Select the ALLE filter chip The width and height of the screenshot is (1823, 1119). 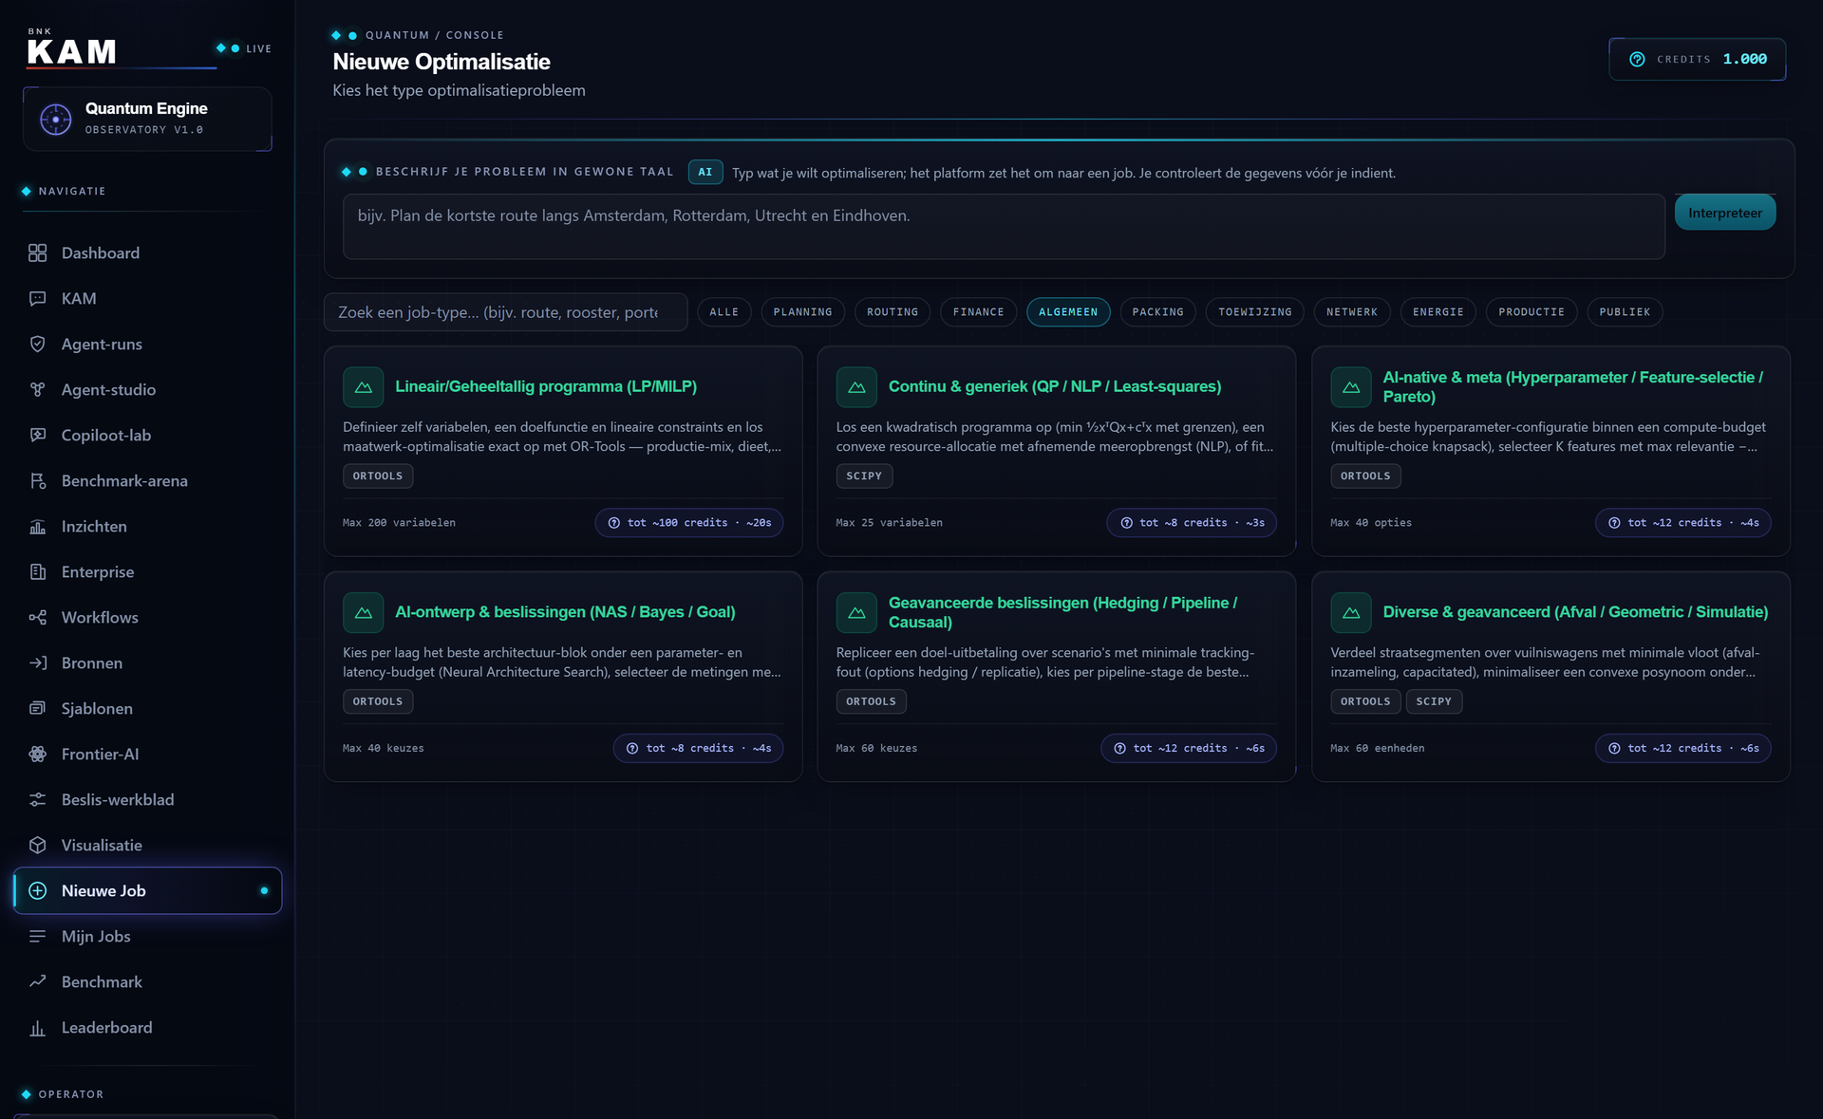pos(724,312)
